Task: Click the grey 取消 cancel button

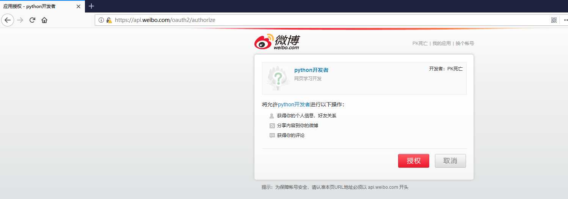Action: click(450, 161)
